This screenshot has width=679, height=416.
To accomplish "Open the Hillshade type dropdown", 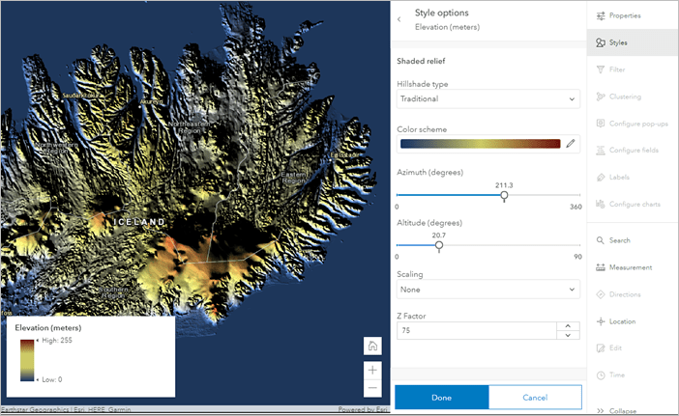I will click(488, 98).
